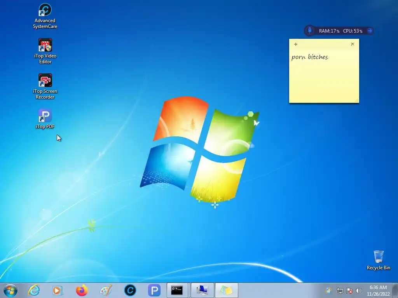Open Paint from the taskbar palette icon
Viewport: 398px width, 298px height.
click(106, 290)
